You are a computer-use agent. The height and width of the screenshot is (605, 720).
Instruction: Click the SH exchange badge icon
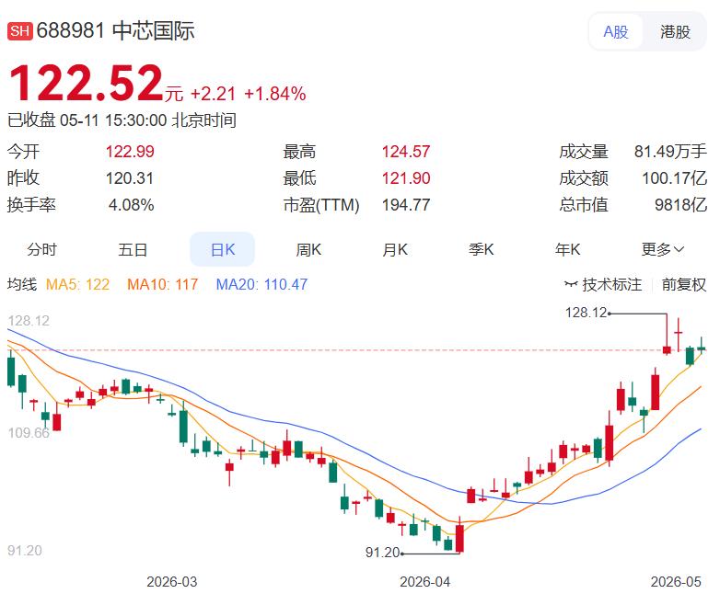19,31
